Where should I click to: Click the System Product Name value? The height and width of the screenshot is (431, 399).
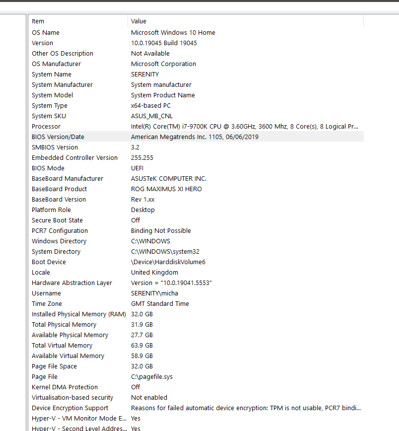[163, 95]
